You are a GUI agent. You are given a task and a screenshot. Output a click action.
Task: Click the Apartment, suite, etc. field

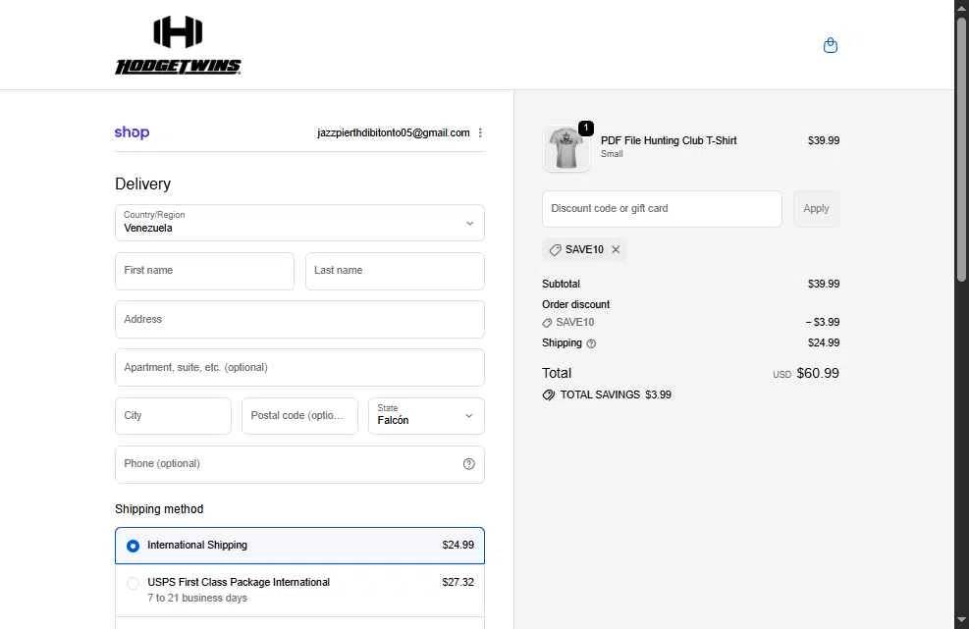[299, 368]
